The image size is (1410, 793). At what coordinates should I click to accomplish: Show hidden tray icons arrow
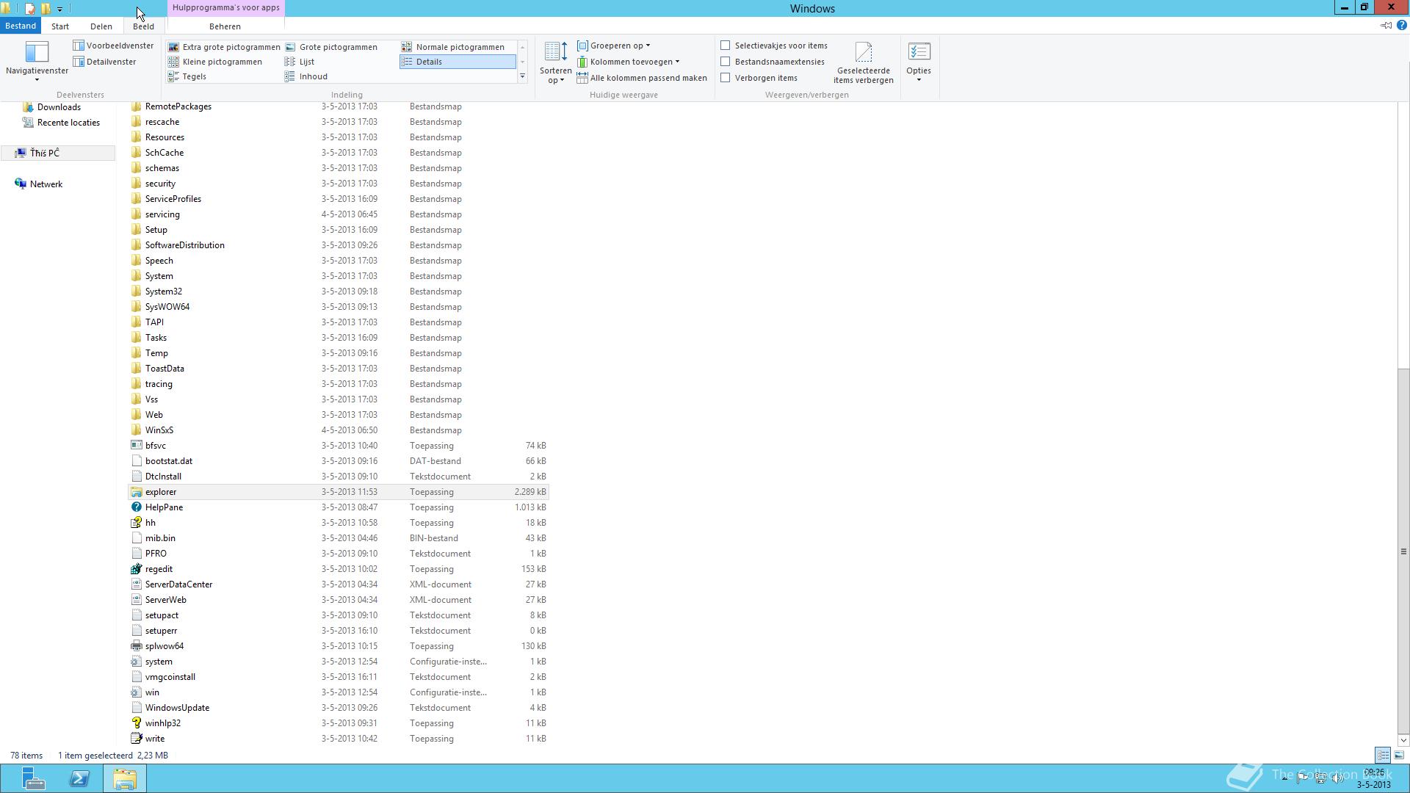click(x=1284, y=778)
